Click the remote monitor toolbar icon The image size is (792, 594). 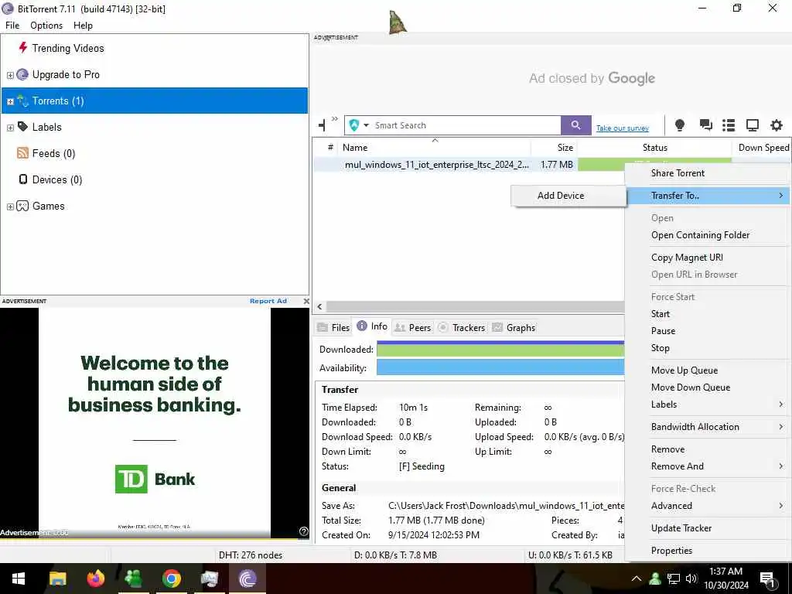(x=752, y=125)
